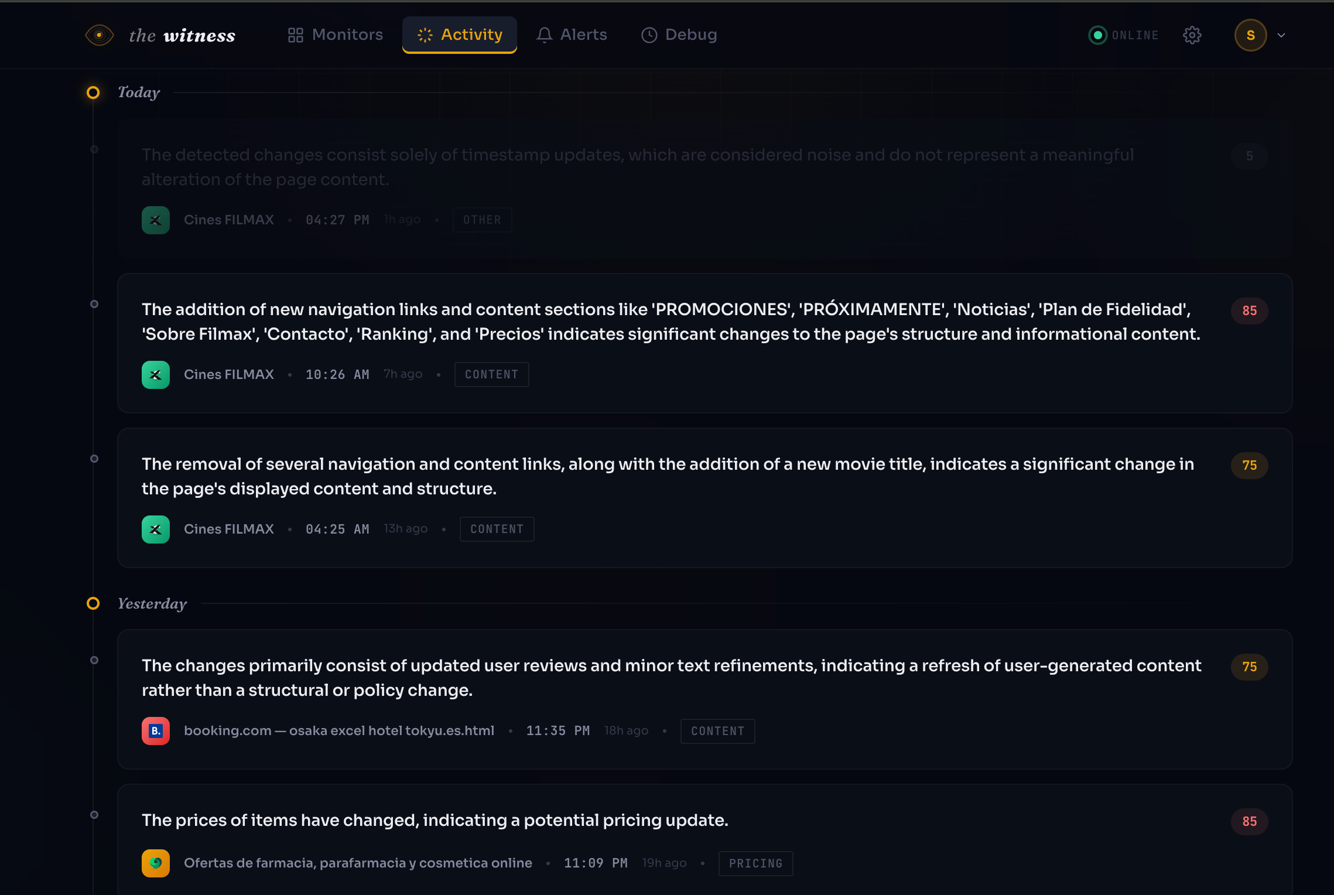
Task: Switch to the Monitors tab
Action: click(x=336, y=35)
